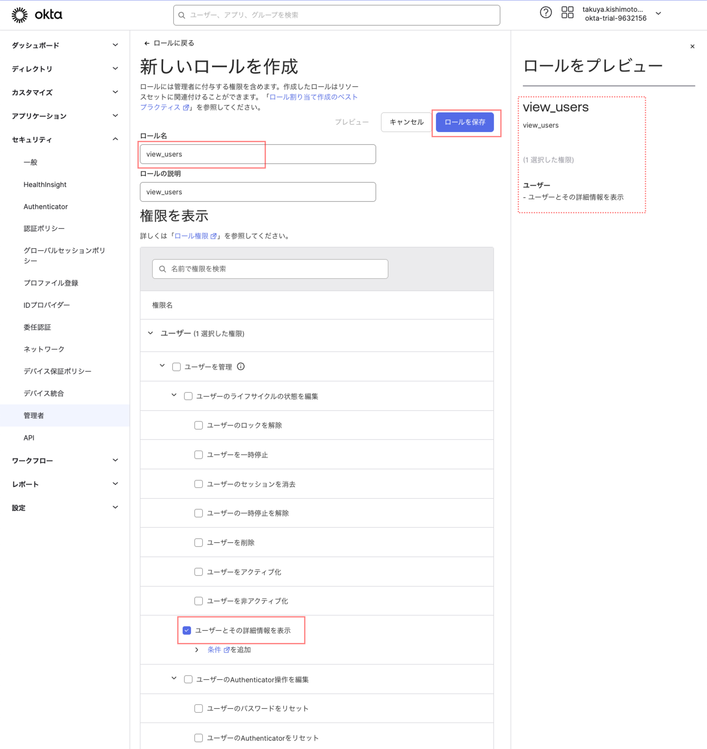Click the ロールを保存 button

(x=464, y=122)
